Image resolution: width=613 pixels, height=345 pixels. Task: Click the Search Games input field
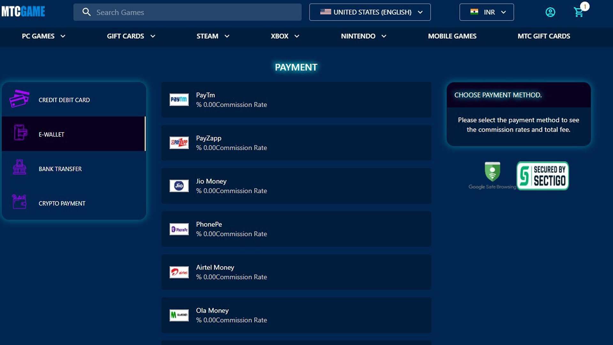pyautogui.click(x=187, y=12)
